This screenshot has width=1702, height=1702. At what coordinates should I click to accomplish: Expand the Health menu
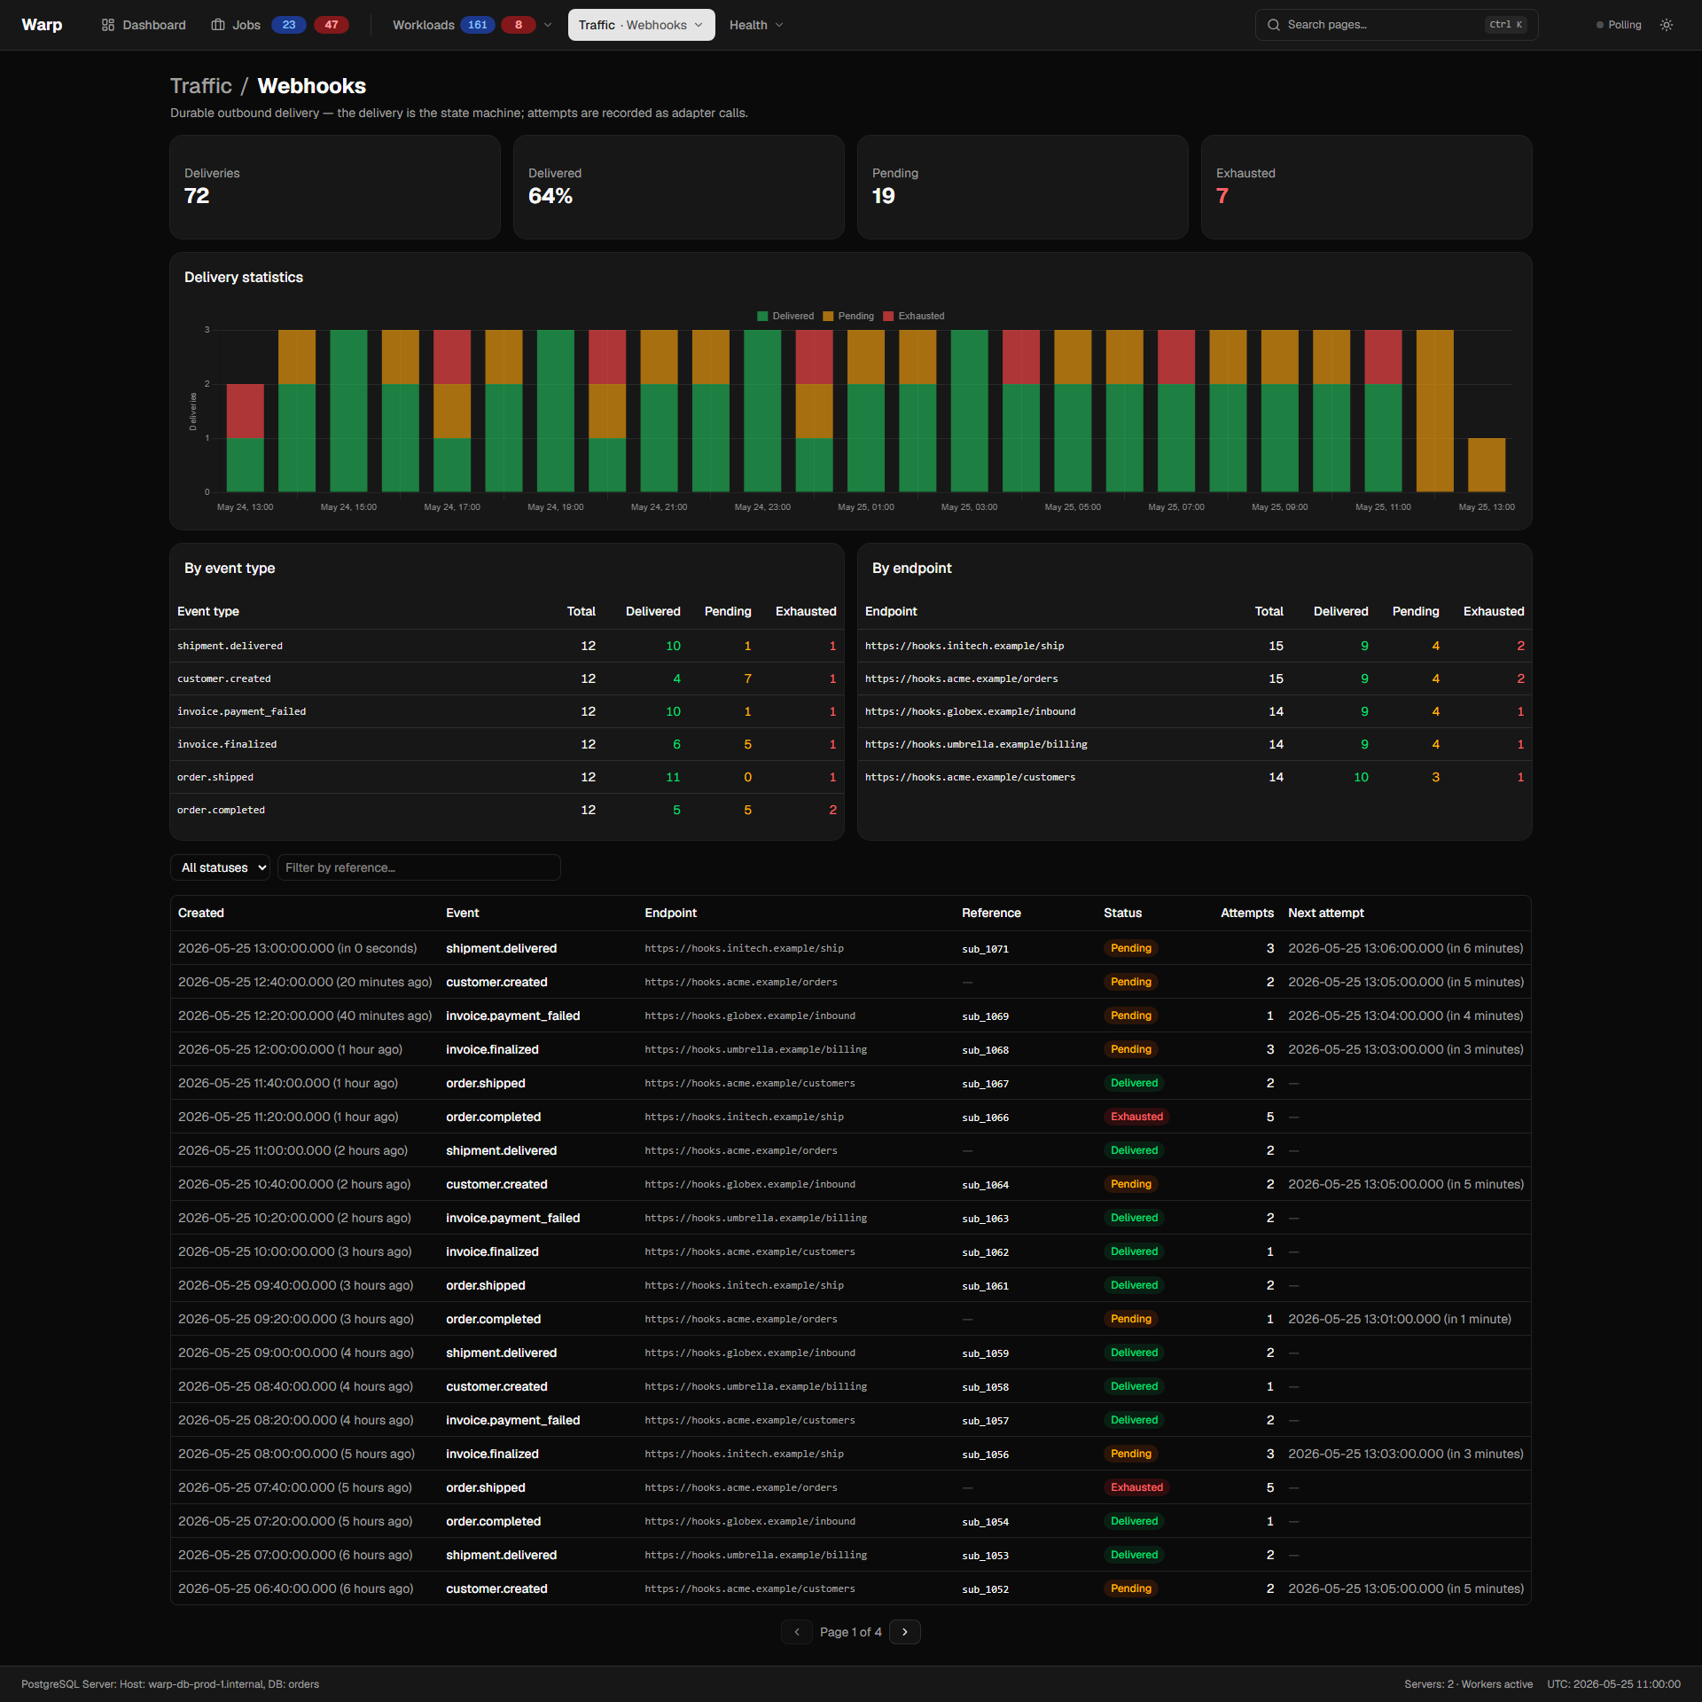tap(756, 25)
